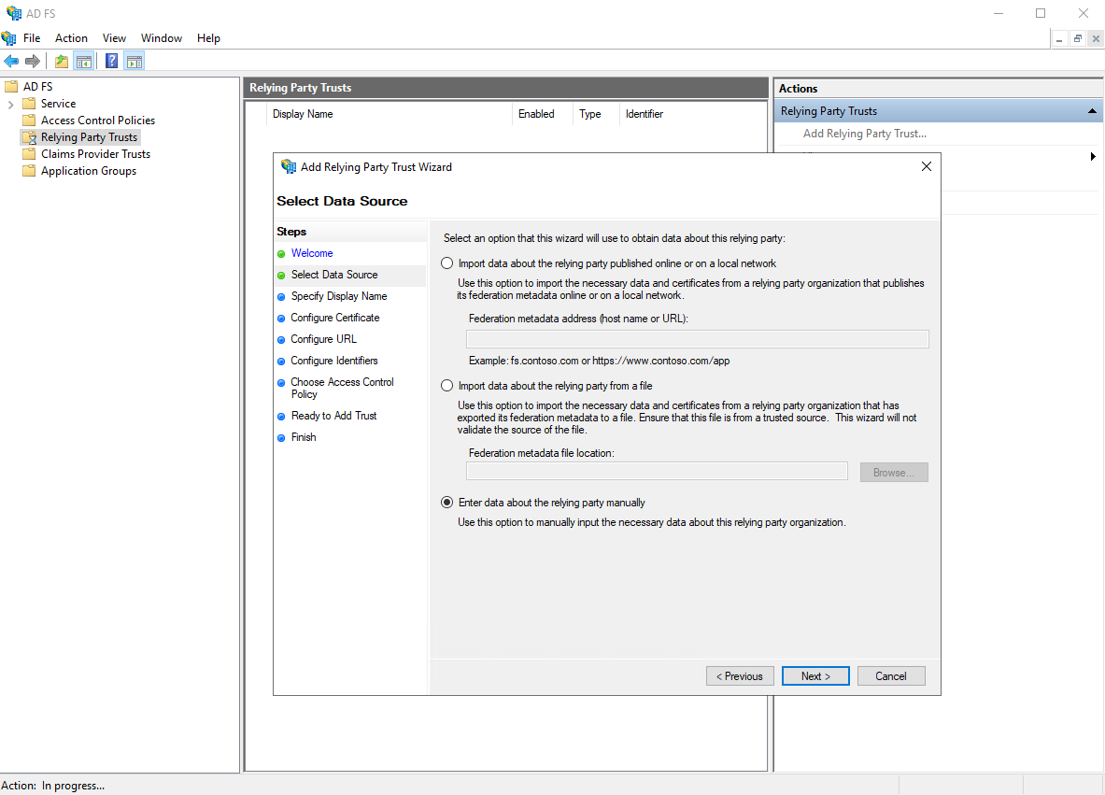This screenshot has height=795, width=1105.
Task: Click the Select Data Source step
Action: click(334, 275)
